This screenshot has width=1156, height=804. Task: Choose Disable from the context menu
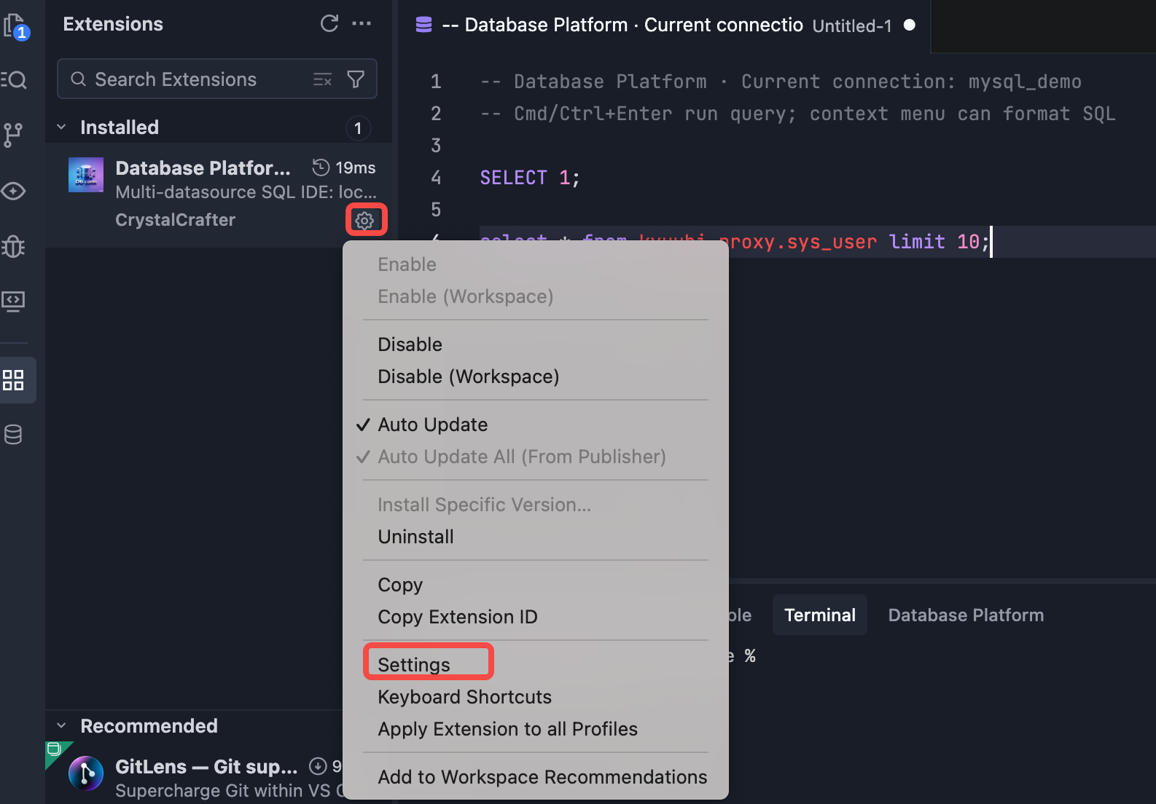coord(410,344)
